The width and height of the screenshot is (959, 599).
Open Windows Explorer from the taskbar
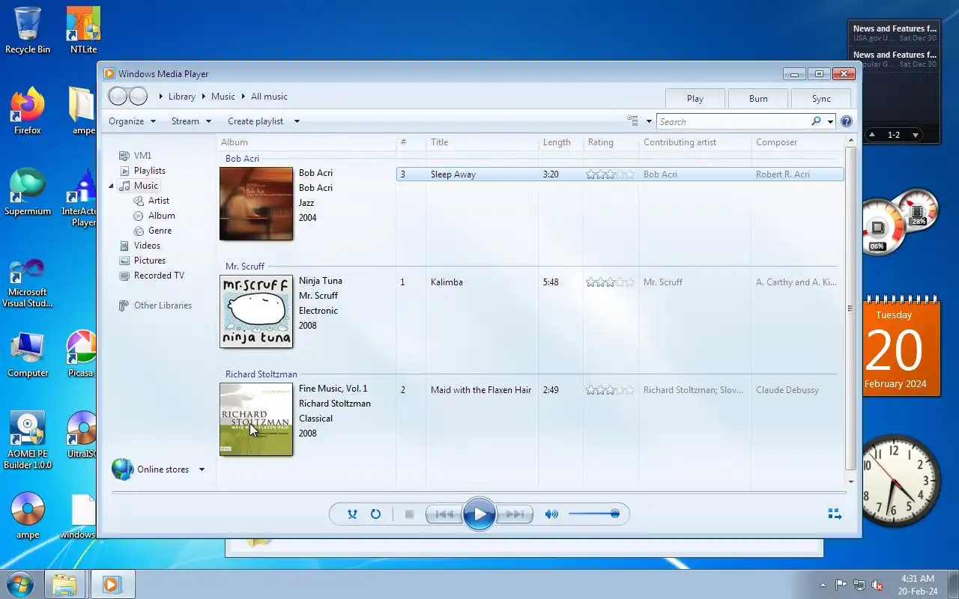(x=64, y=584)
